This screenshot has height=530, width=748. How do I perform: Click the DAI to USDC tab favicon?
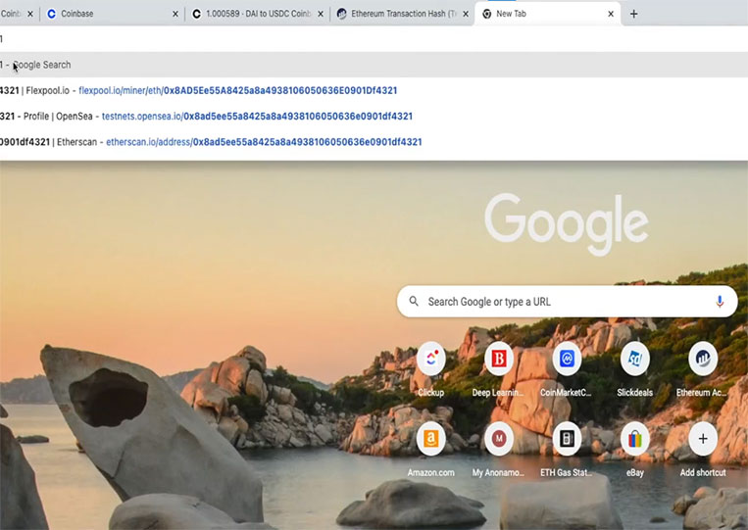[x=196, y=14]
